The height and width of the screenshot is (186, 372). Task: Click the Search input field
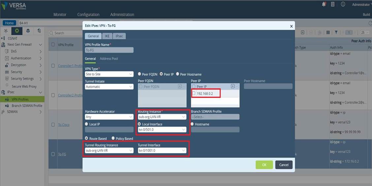tap(66, 33)
